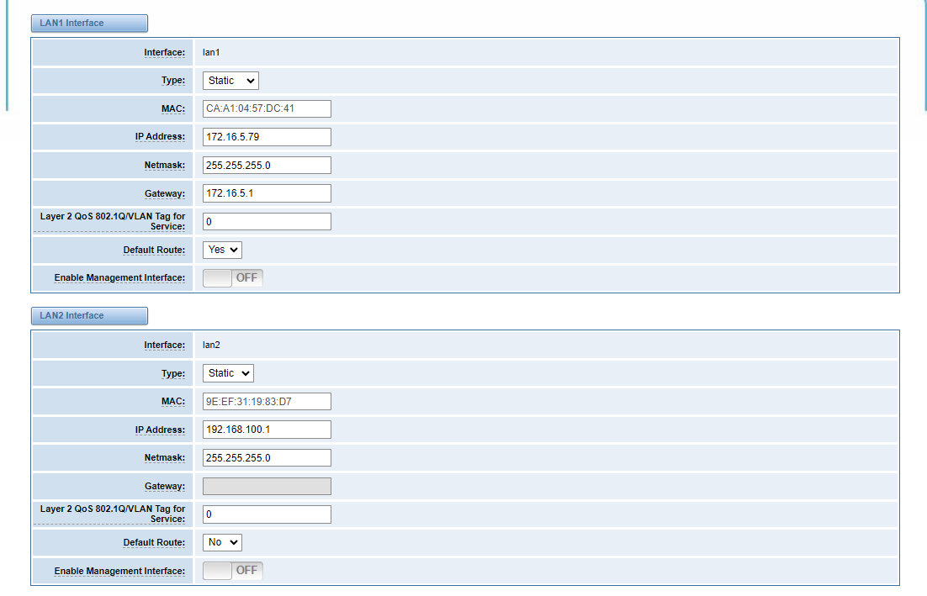Click LAN1 'IP Address:' label
The height and width of the screenshot is (596, 927).
click(160, 136)
